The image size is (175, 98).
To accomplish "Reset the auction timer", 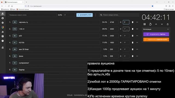I will point(150,24).
